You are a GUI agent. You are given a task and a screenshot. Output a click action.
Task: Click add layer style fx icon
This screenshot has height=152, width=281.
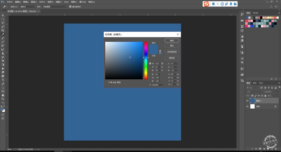tap(256, 149)
